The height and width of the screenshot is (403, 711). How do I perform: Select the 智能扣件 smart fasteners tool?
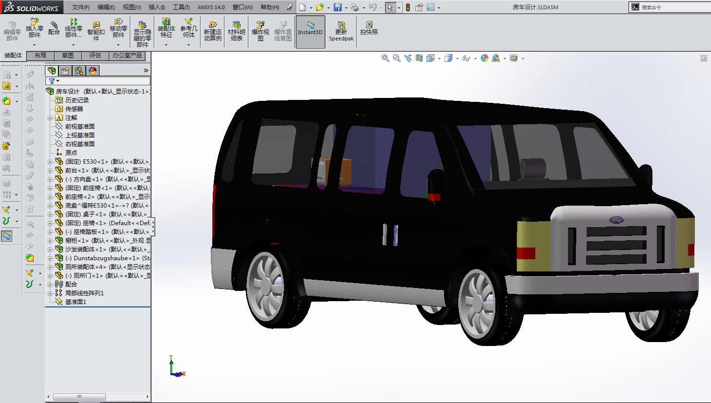[x=96, y=31]
